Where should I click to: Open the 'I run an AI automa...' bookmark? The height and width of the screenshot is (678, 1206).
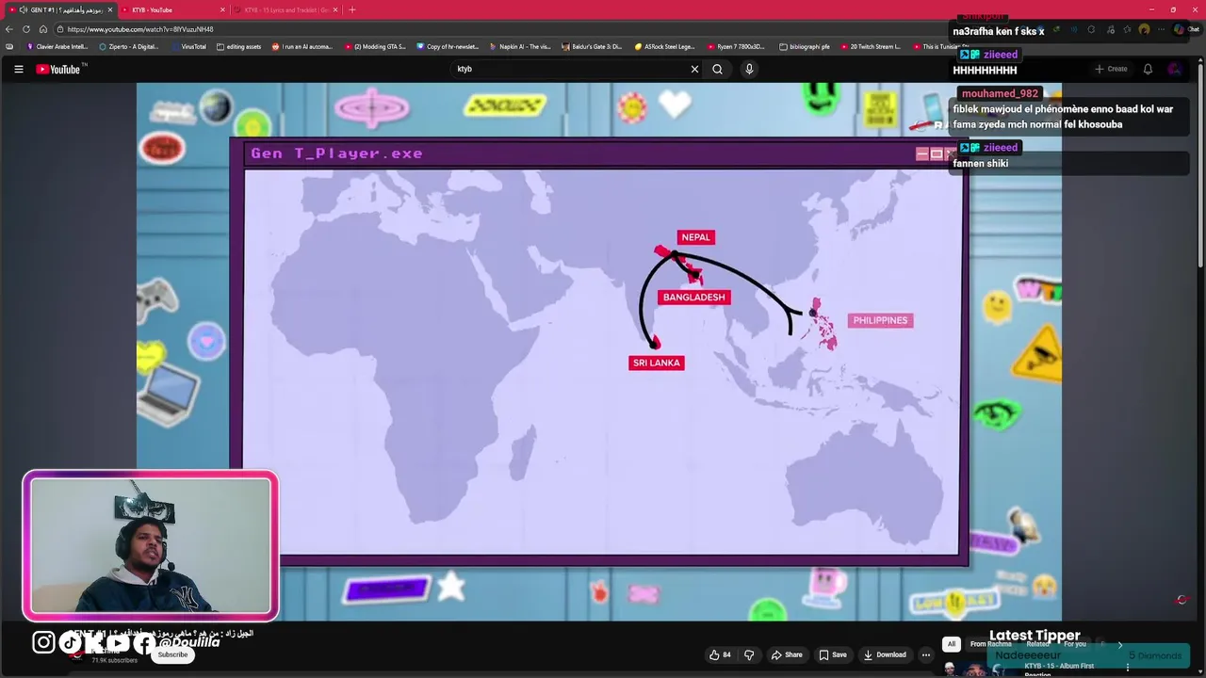click(x=302, y=46)
